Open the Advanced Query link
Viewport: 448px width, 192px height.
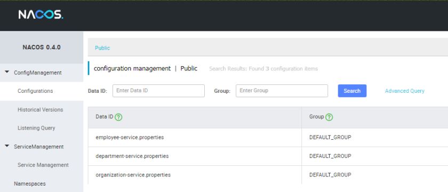[x=405, y=91]
